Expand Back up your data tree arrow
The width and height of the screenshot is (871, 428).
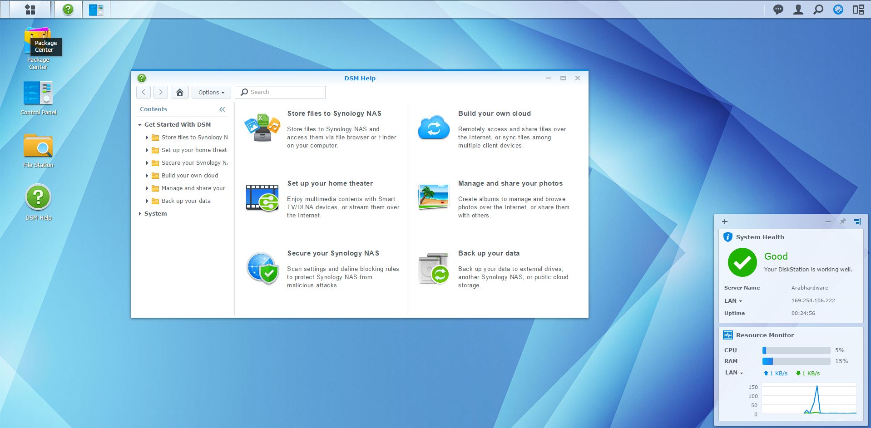147,201
